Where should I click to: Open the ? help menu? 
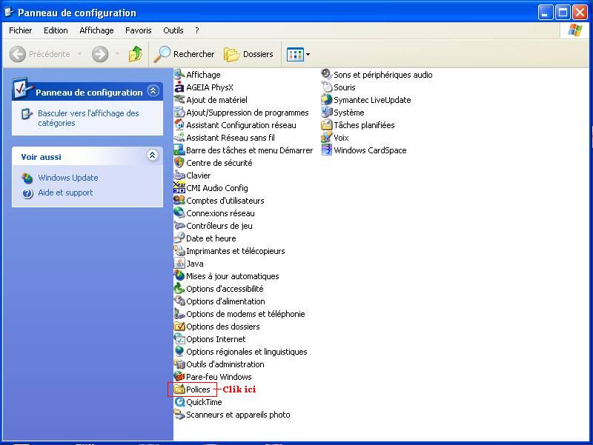click(x=197, y=30)
